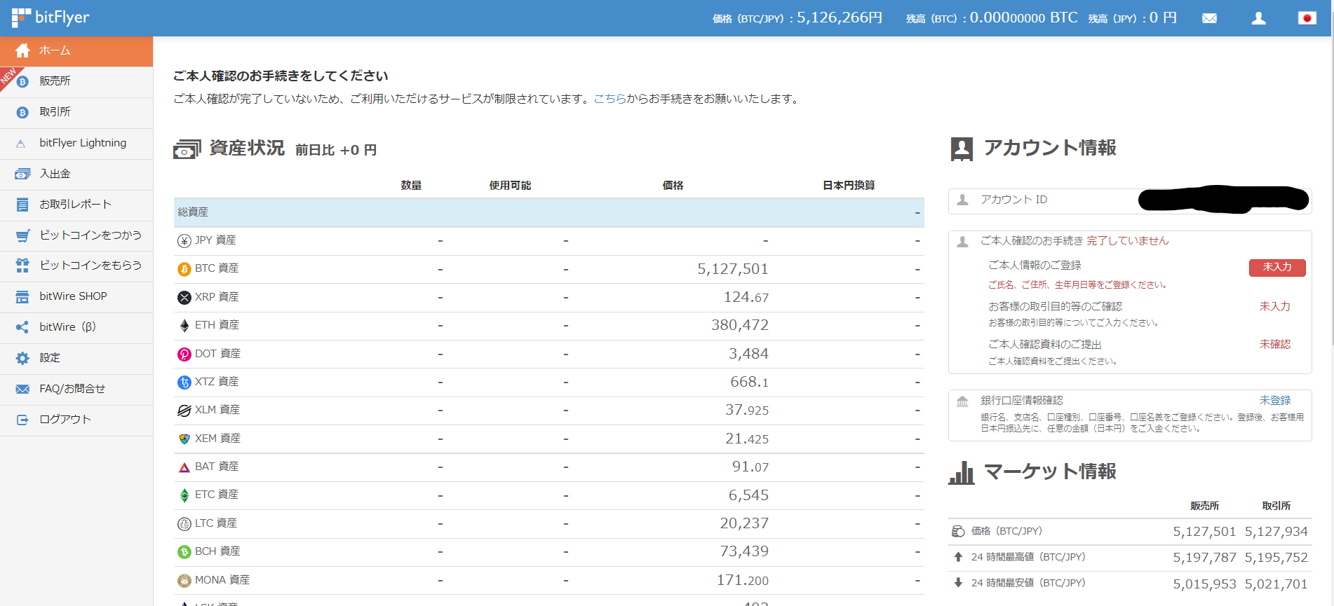Click the gift icon beside ビットコインをもらう
Viewport: 1334px width, 606px height.
point(22,266)
